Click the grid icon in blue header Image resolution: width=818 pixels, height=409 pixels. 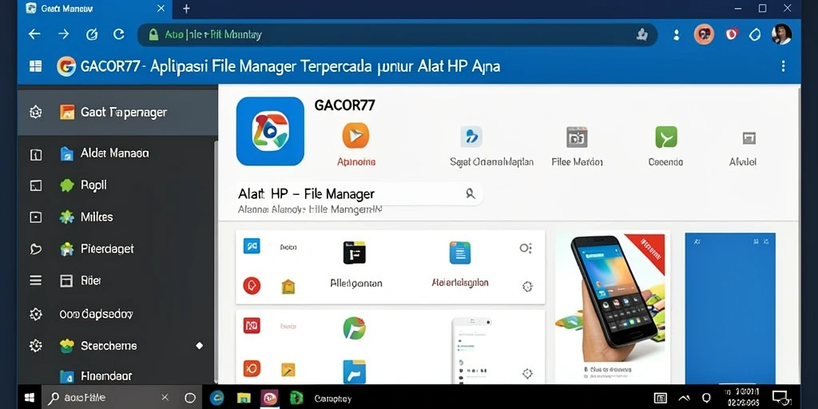35,66
